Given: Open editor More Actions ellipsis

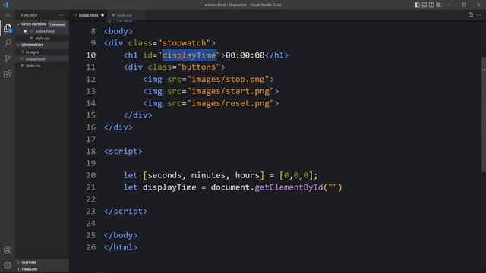Looking at the screenshot, I should click(479, 15).
